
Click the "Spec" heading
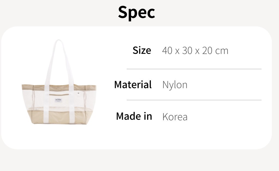[137, 12]
